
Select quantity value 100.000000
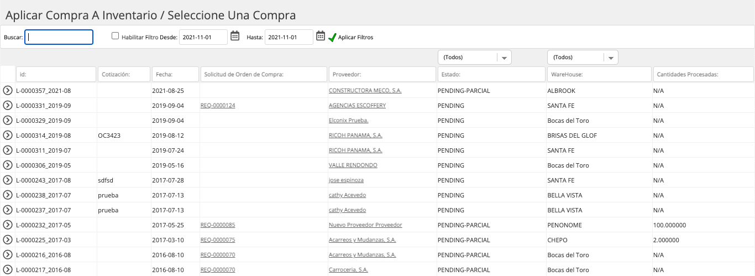click(x=669, y=225)
